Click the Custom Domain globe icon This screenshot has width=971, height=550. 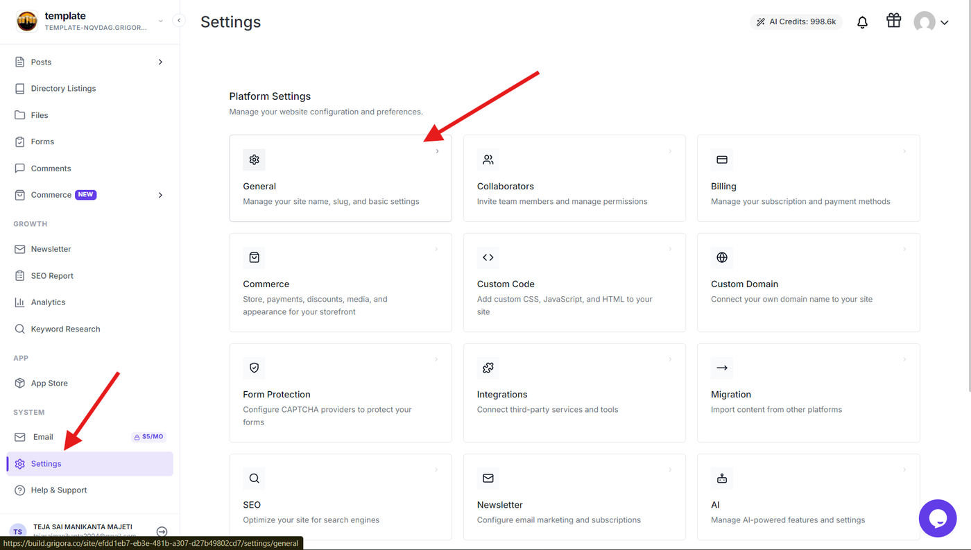click(x=722, y=257)
